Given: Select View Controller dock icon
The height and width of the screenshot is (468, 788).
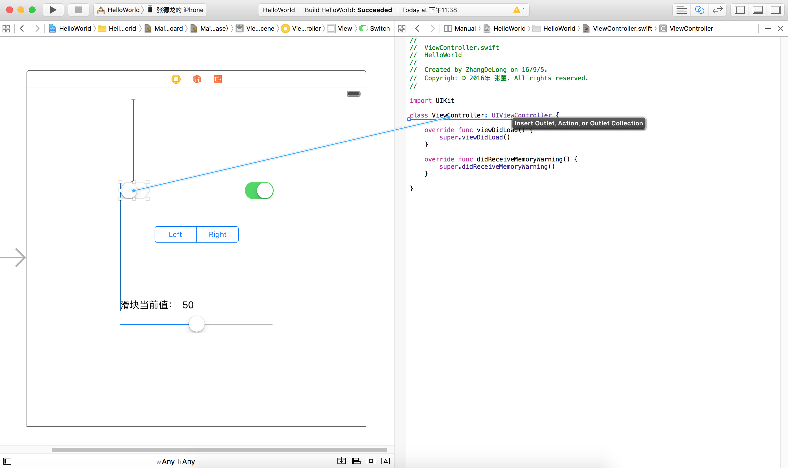Looking at the screenshot, I should tap(176, 79).
